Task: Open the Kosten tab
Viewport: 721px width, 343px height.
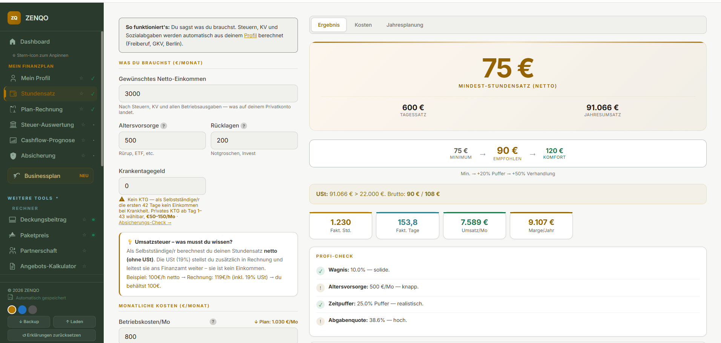Action: [x=363, y=25]
